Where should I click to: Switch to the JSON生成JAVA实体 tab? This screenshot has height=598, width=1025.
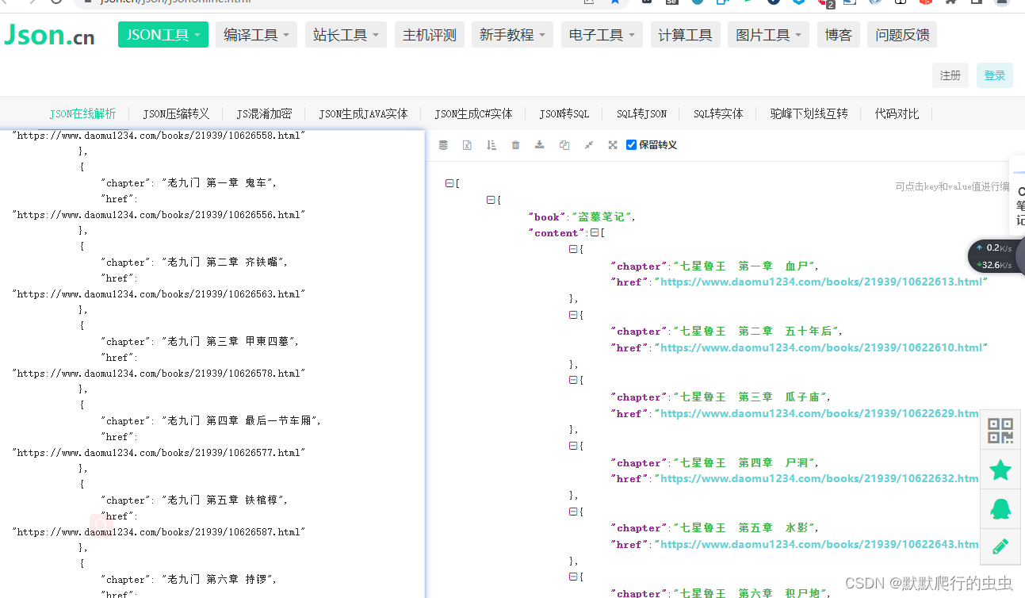(363, 113)
